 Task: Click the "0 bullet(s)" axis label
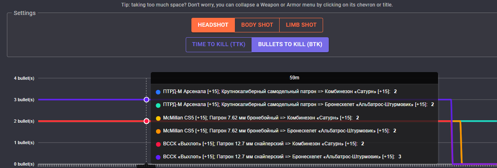[x=24, y=164]
